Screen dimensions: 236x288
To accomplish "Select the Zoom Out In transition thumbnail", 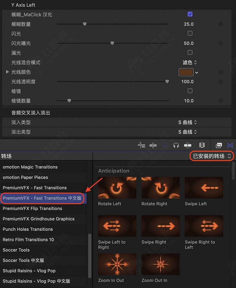I will coord(161,264).
